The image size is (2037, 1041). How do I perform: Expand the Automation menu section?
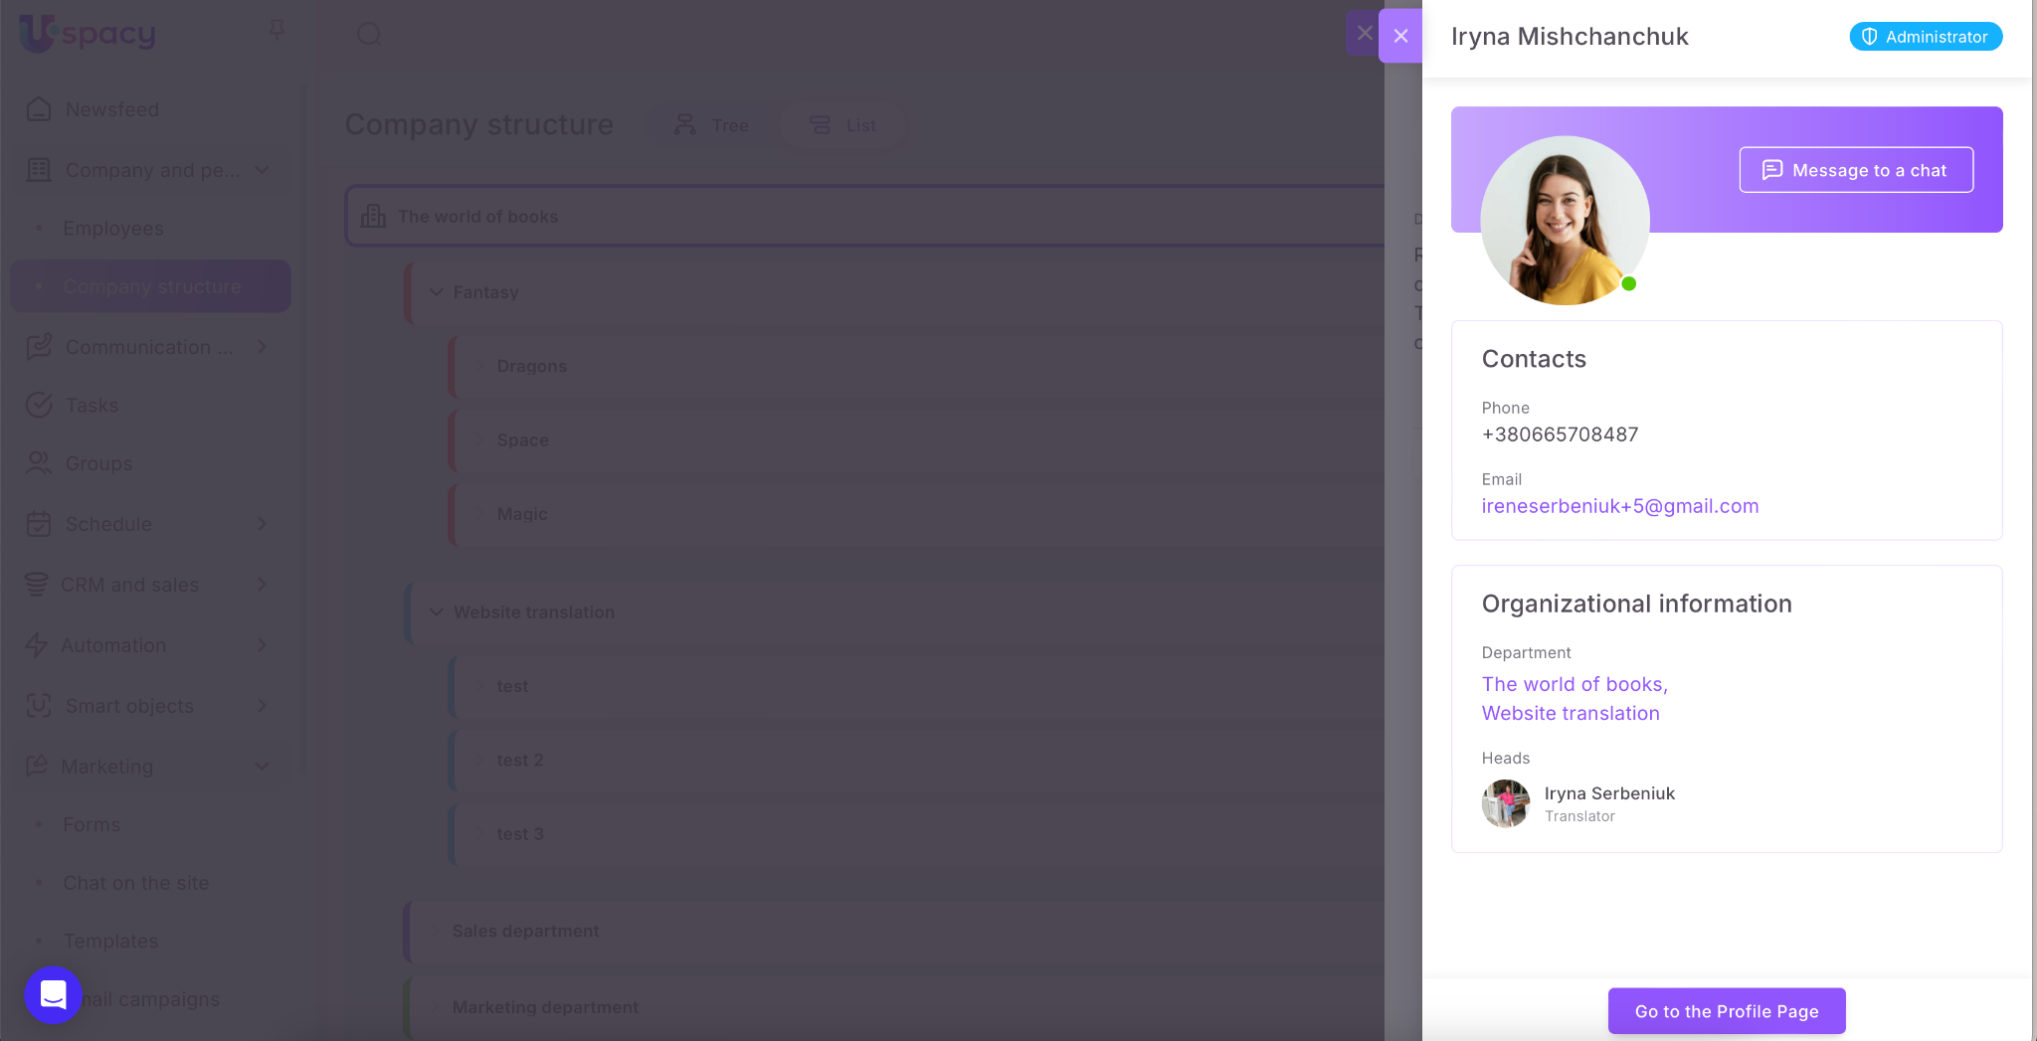(262, 645)
